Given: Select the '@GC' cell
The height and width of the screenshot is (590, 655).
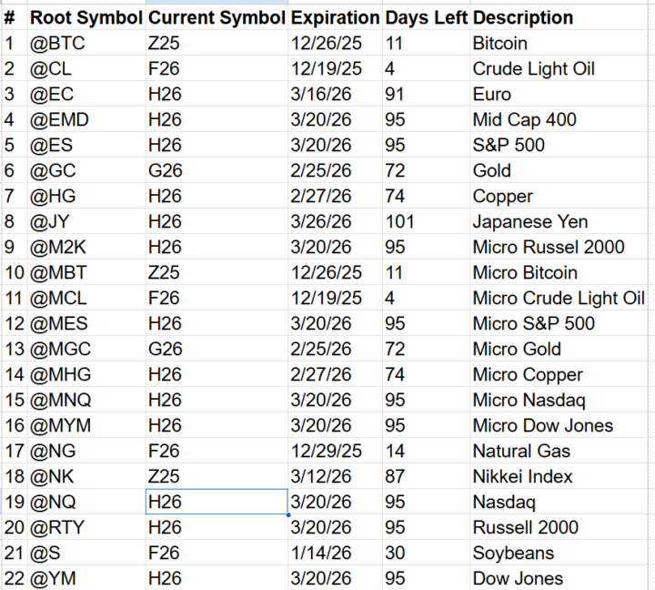Looking at the screenshot, I should (86, 170).
